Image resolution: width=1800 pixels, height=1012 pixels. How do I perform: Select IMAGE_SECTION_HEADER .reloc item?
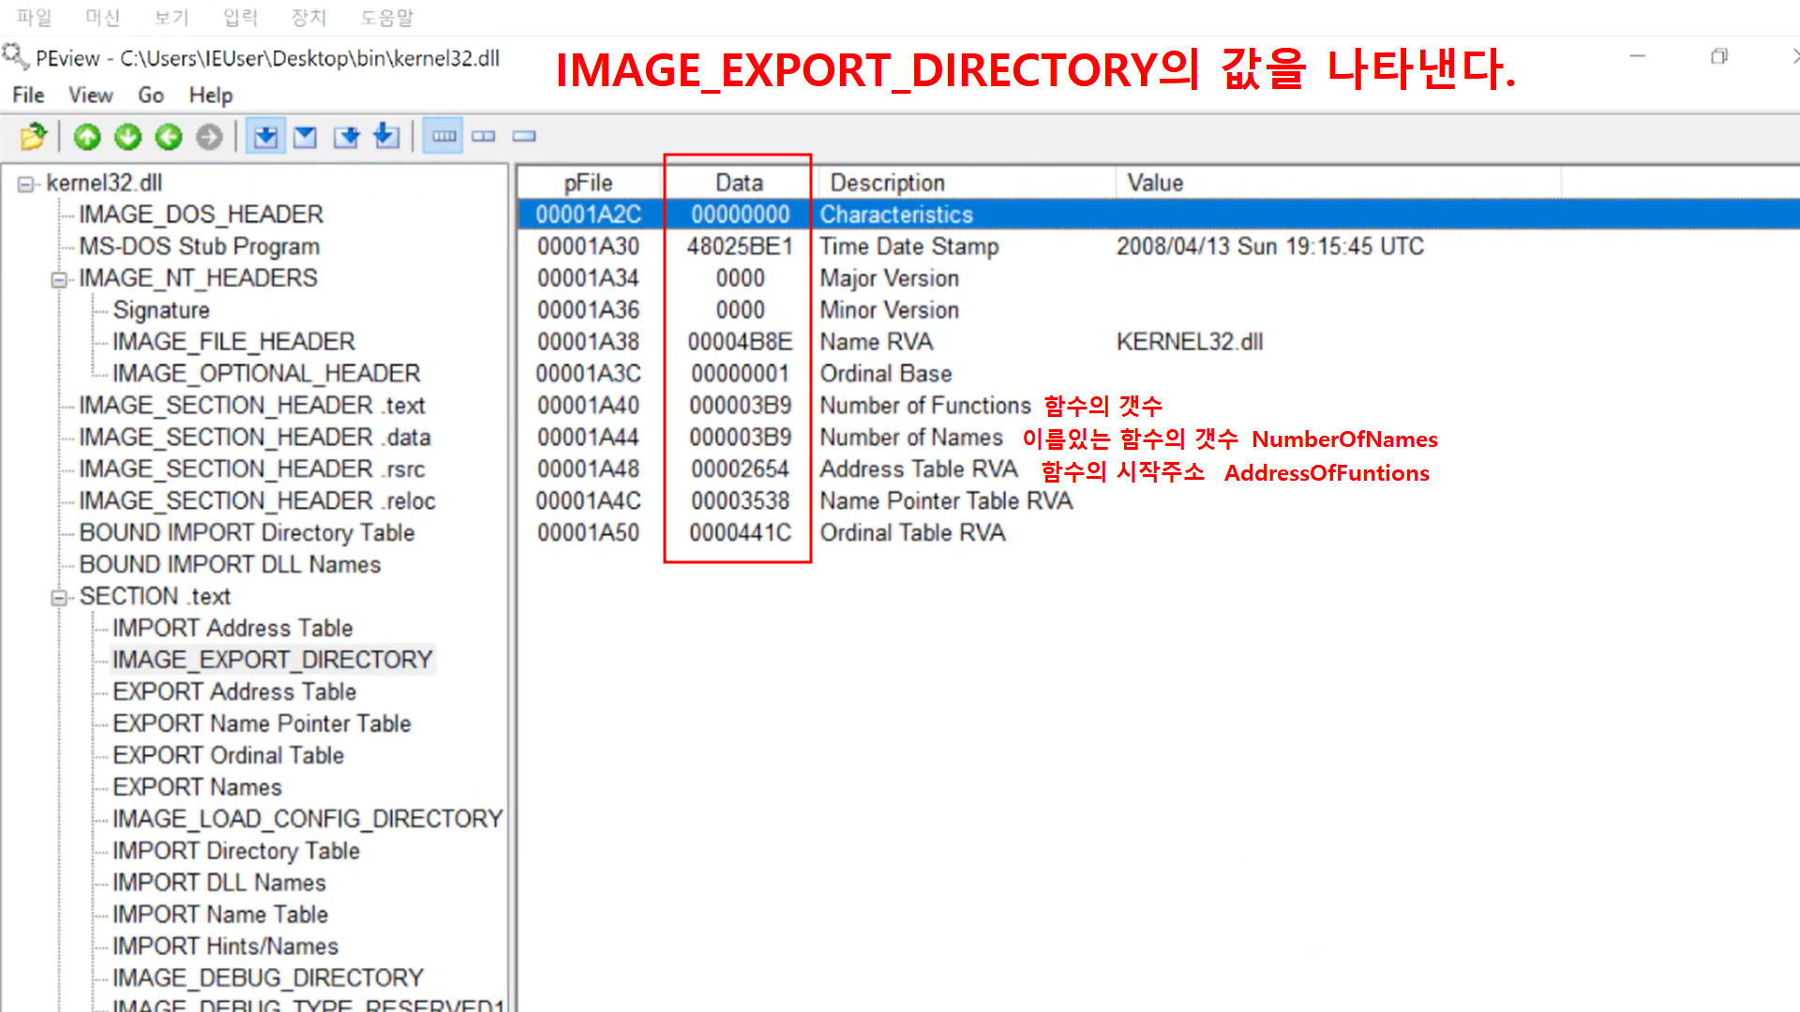pyautogui.click(x=258, y=501)
